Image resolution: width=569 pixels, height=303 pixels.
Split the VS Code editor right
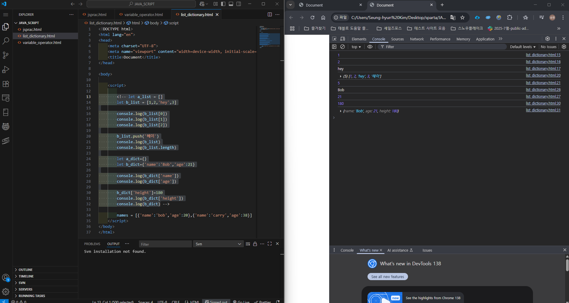270,14
